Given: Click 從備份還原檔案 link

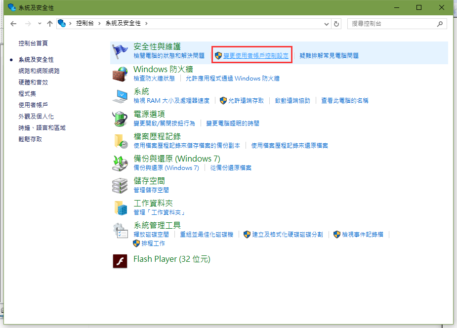Looking at the screenshot, I should [x=231, y=168].
